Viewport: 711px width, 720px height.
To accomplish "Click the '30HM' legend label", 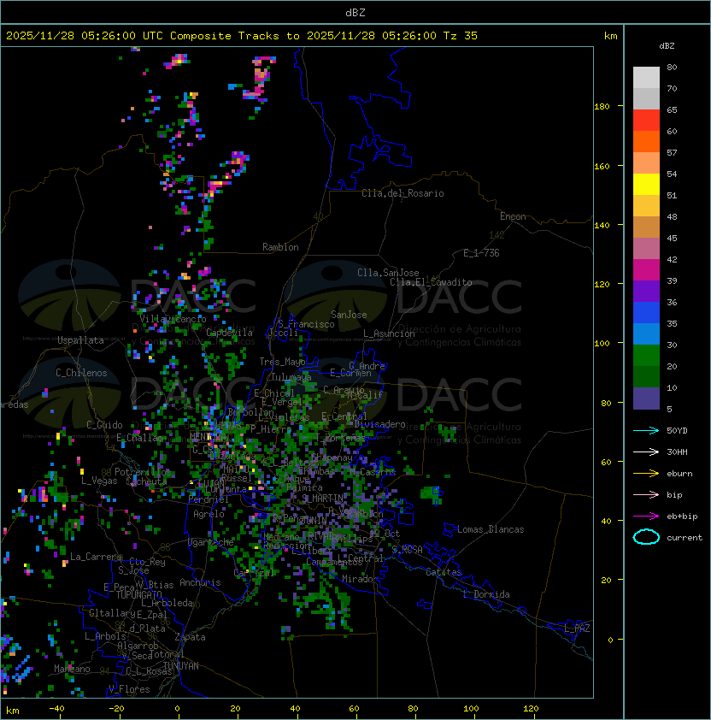I will click(x=677, y=452).
